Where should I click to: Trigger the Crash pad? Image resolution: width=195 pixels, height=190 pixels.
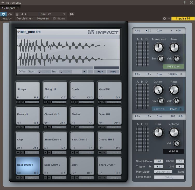click(82, 90)
